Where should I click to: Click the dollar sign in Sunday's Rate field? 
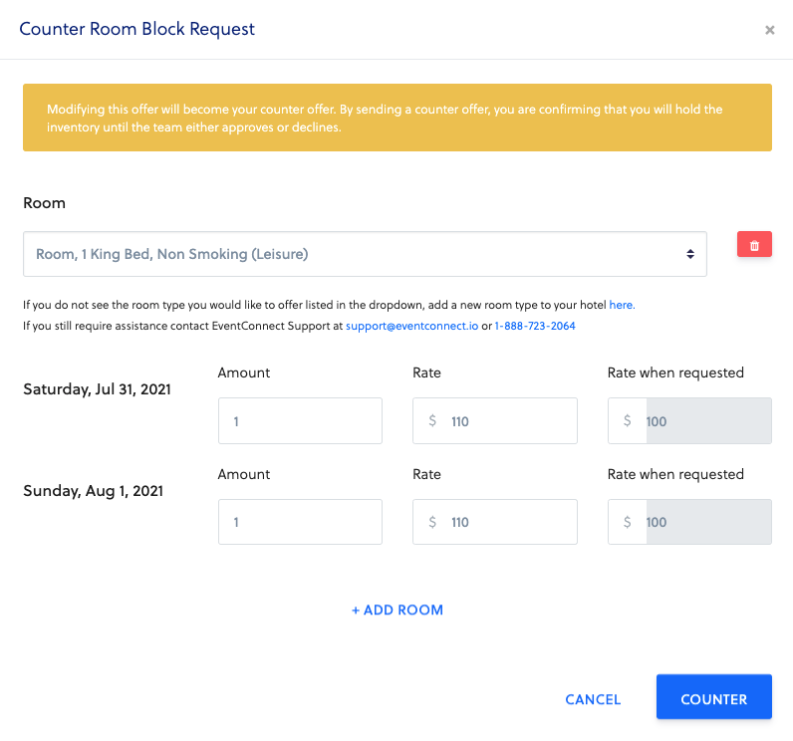pyautogui.click(x=432, y=522)
